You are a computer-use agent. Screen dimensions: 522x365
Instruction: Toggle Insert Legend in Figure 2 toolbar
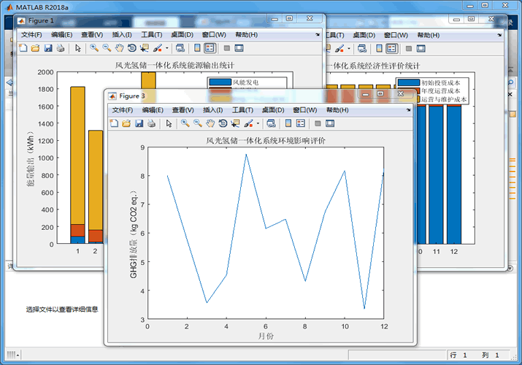[x=392, y=48]
